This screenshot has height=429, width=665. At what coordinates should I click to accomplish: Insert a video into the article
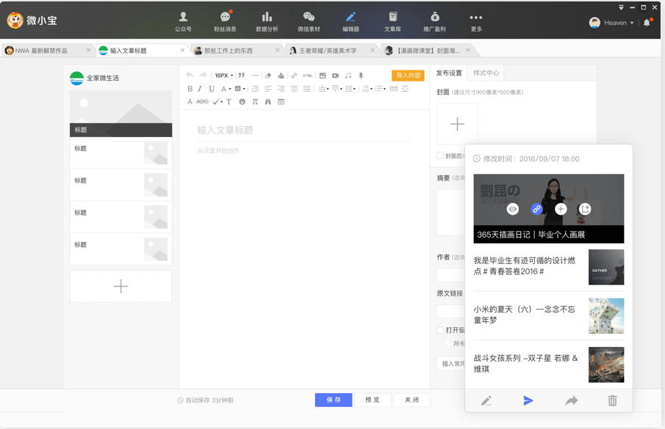pos(335,76)
